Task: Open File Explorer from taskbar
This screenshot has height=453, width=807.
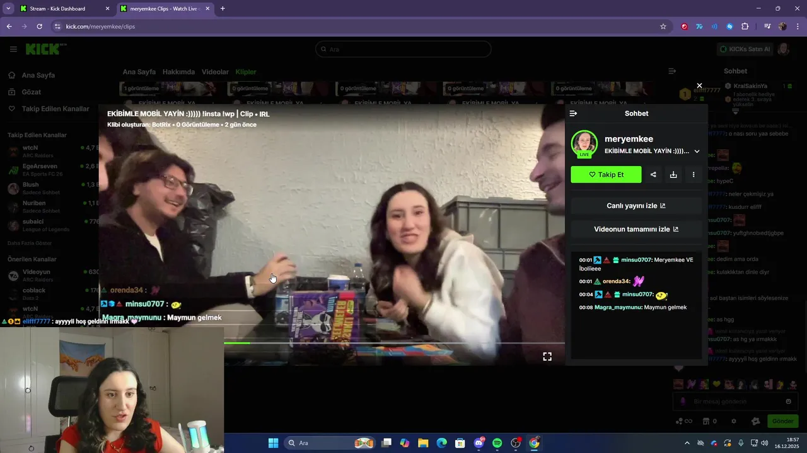Action: (423, 443)
